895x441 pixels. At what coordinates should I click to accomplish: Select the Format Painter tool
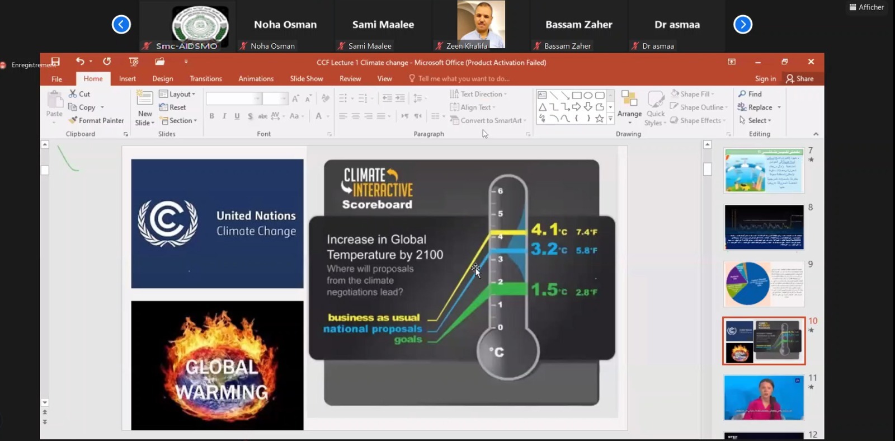point(96,120)
